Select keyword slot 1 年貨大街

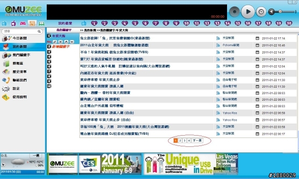59,36
